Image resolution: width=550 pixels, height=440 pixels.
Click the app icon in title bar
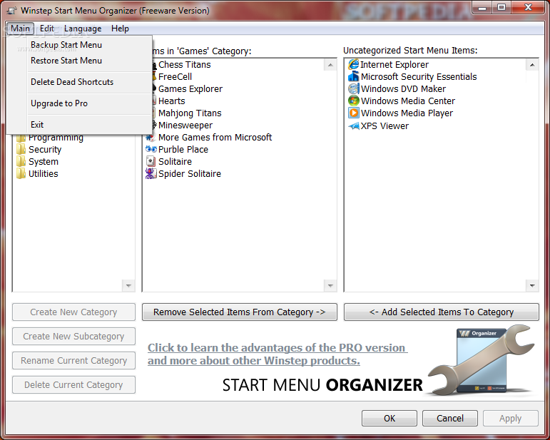click(x=11, y=11)
